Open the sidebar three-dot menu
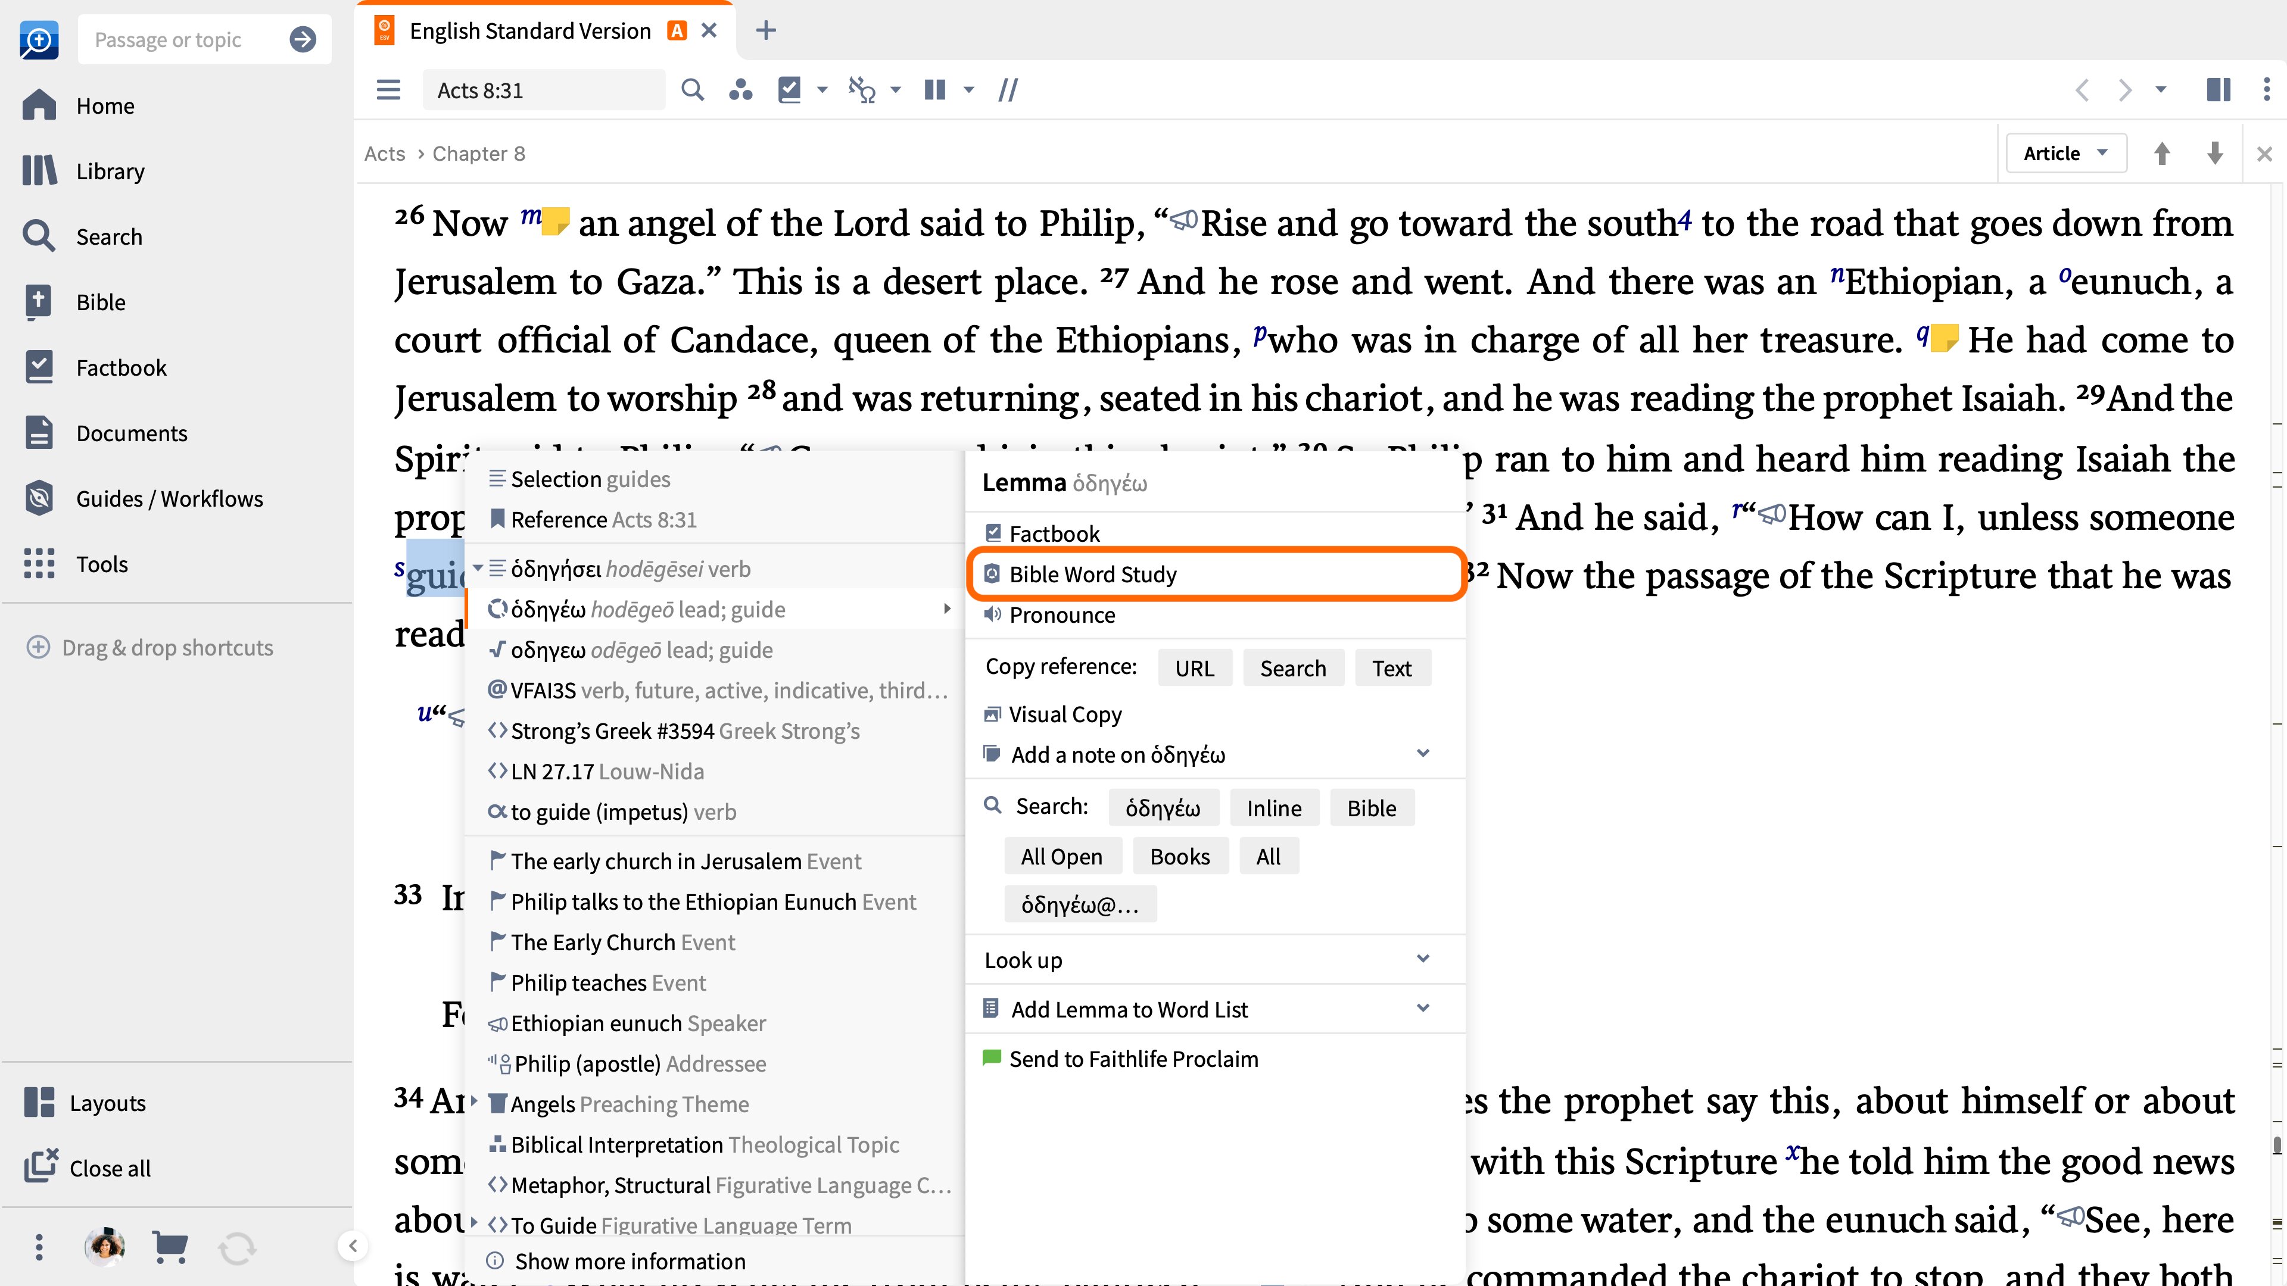 pos(38,1247)
